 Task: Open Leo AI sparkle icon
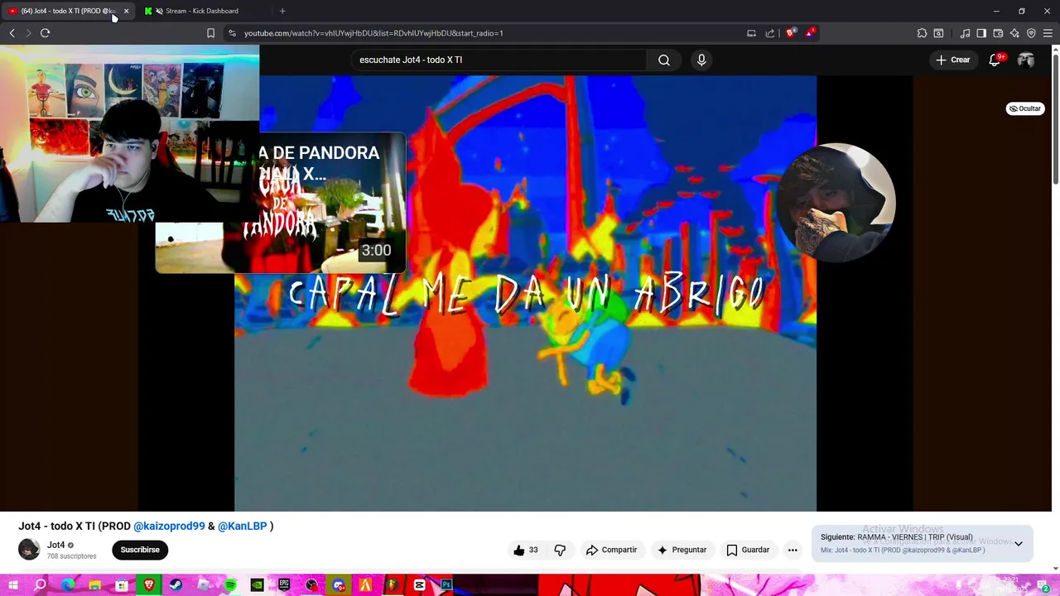(1014, 33)
